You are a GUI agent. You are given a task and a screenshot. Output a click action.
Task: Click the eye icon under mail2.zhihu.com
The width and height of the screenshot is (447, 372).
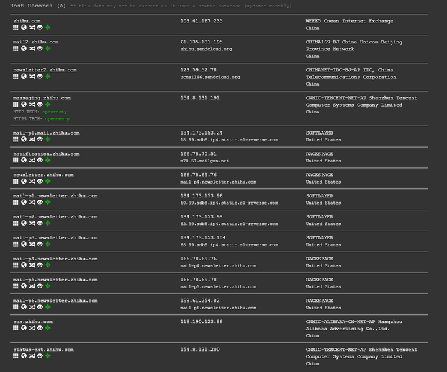click(40, 48)
